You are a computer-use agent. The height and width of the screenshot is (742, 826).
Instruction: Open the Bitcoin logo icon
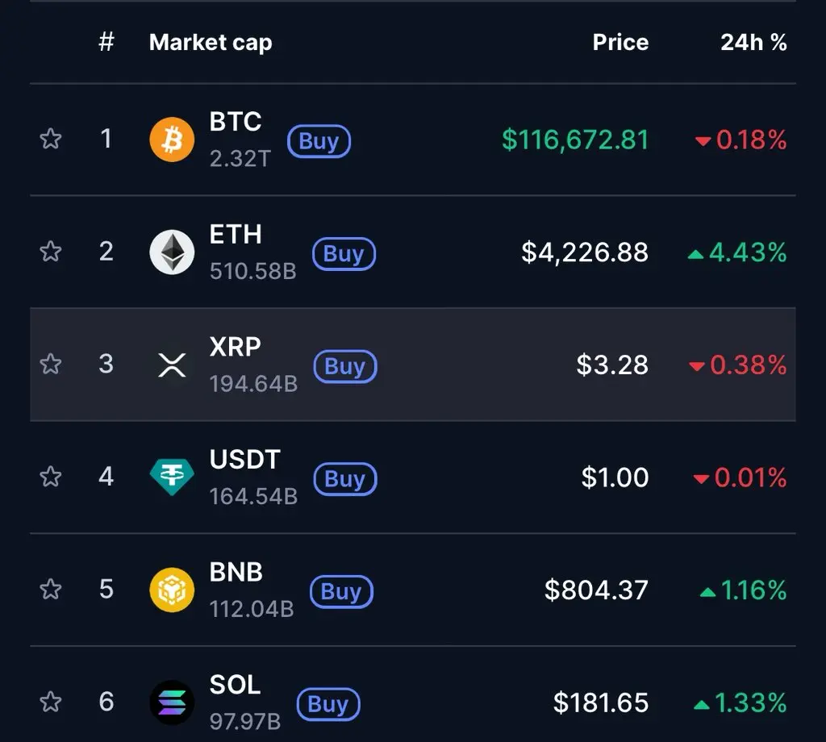172,140
